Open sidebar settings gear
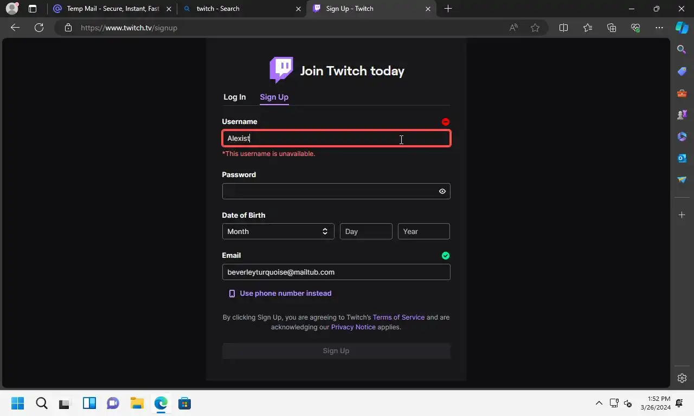The image size is (694, 416). coord(682,378)
